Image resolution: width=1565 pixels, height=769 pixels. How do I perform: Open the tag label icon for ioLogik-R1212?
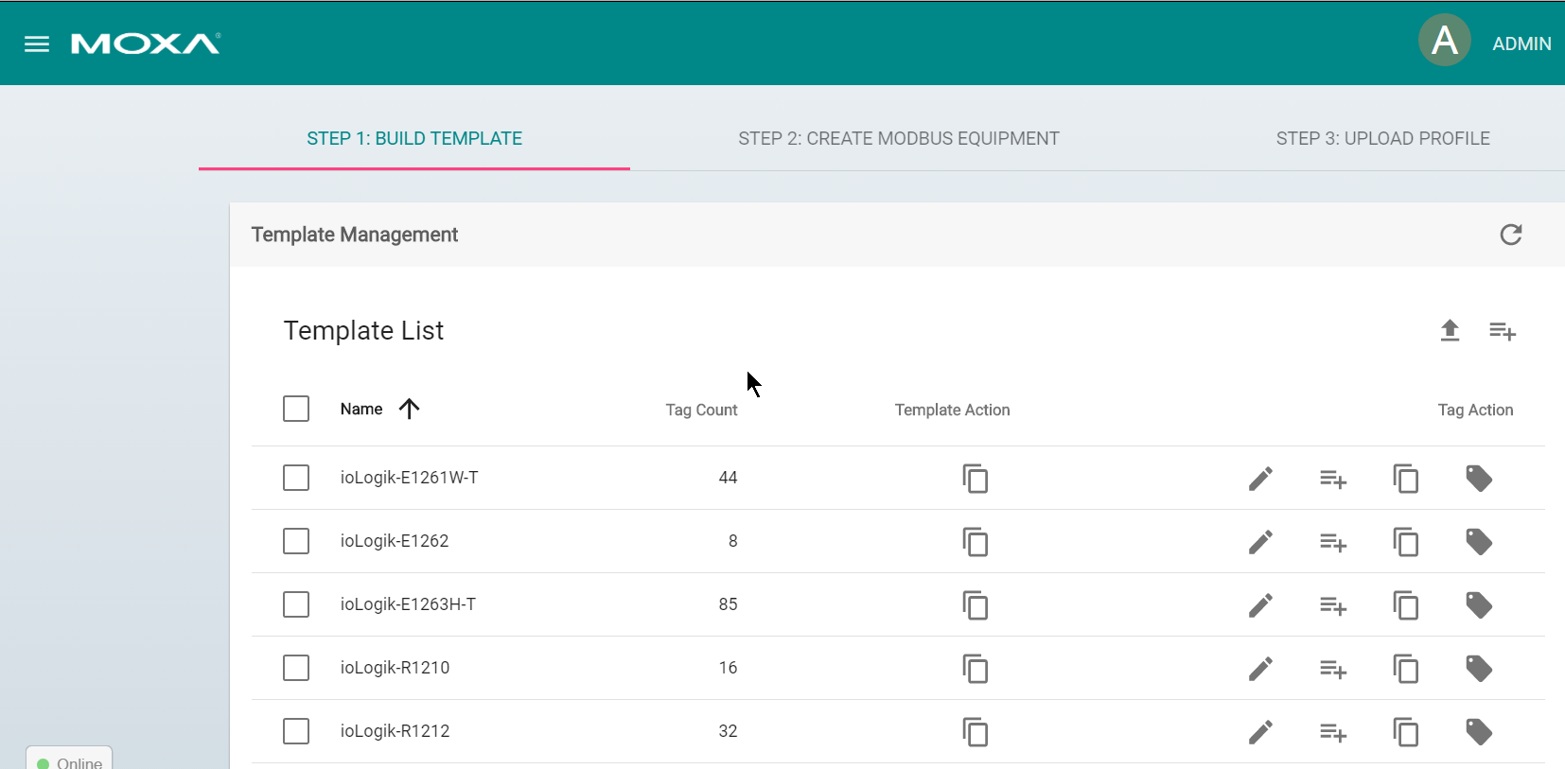click(1479, 732)
